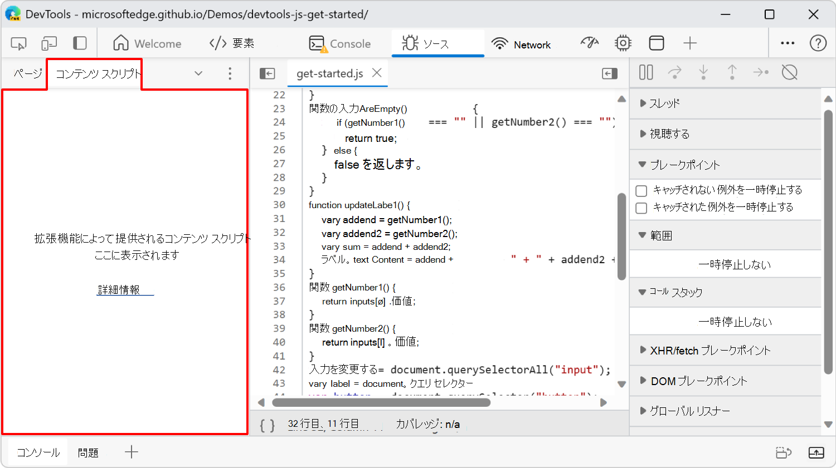Open the Performance tool icon

pyautogui.click(x=590, y=43)
